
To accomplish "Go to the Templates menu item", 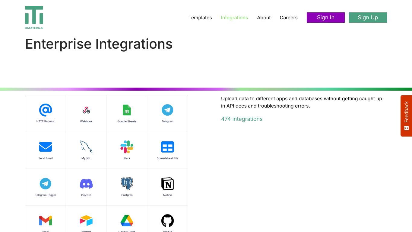I will [200, 18].
